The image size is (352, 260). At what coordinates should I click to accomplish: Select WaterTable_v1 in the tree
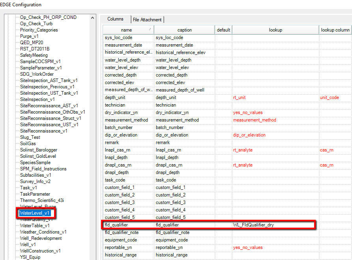click(35, 226)
